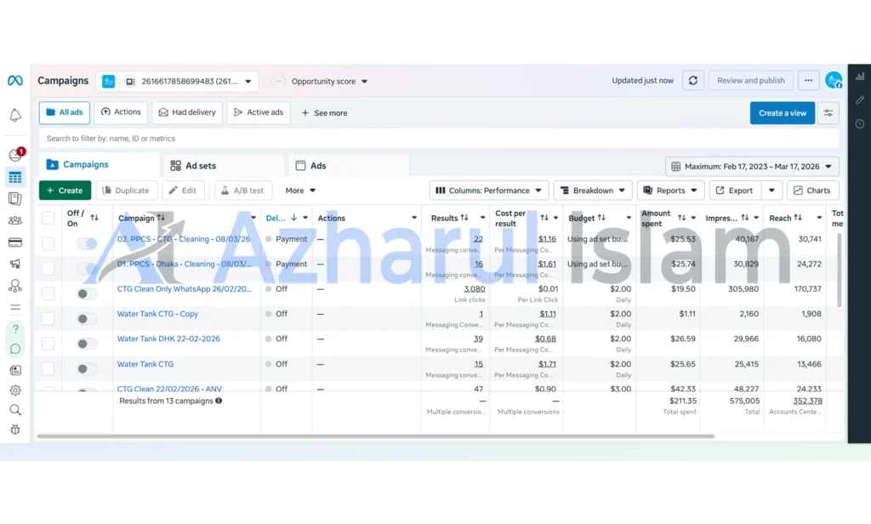Open the Campaigns table grid icon in sidebar

15,177
